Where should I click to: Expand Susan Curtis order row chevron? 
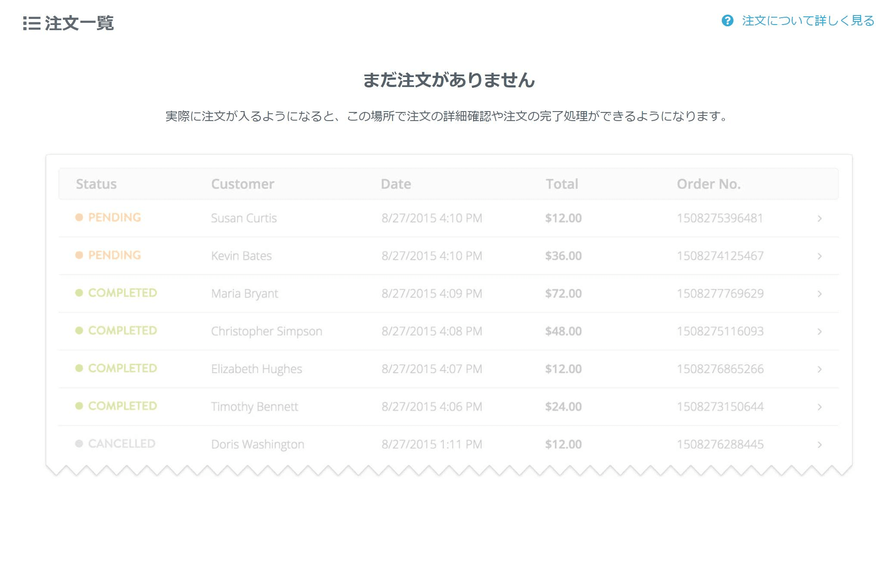pos(819,219)
